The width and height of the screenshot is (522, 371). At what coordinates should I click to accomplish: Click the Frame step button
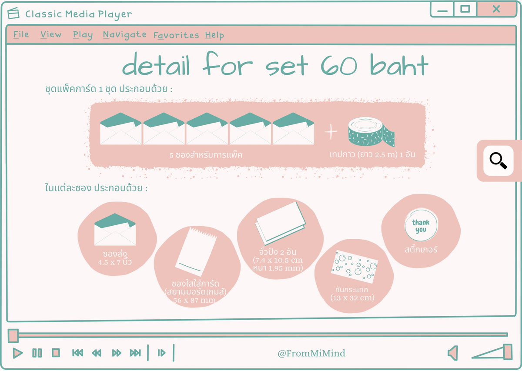(x=161, y=353)
